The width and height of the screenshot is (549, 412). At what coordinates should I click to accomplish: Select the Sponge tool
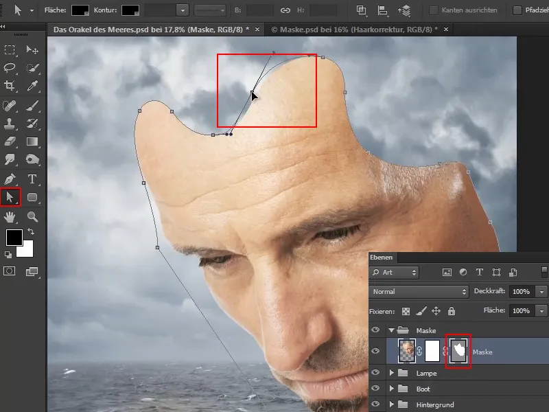pyautogui.click(x=32, y=159)
